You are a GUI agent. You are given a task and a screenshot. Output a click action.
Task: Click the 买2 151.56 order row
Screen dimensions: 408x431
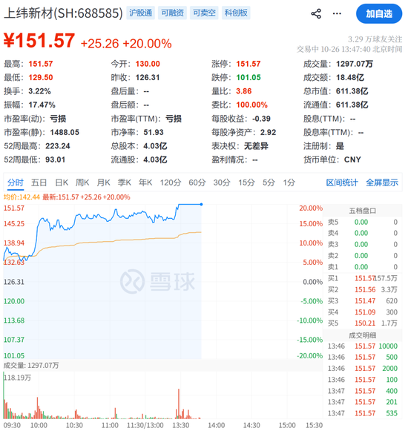pos(362,290)
